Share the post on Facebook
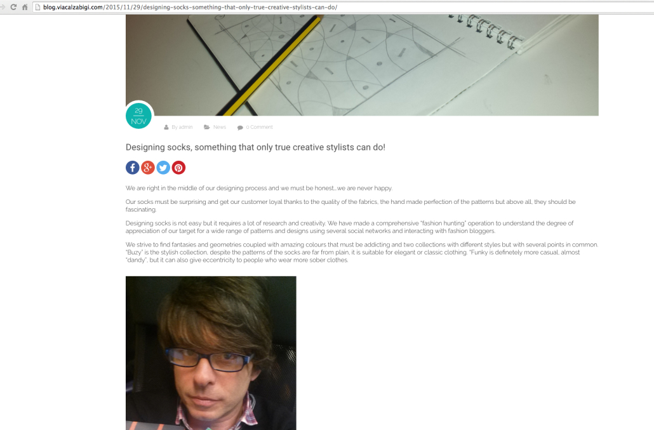Viewport: 654px width, 430px height. [x=133, y=168]
